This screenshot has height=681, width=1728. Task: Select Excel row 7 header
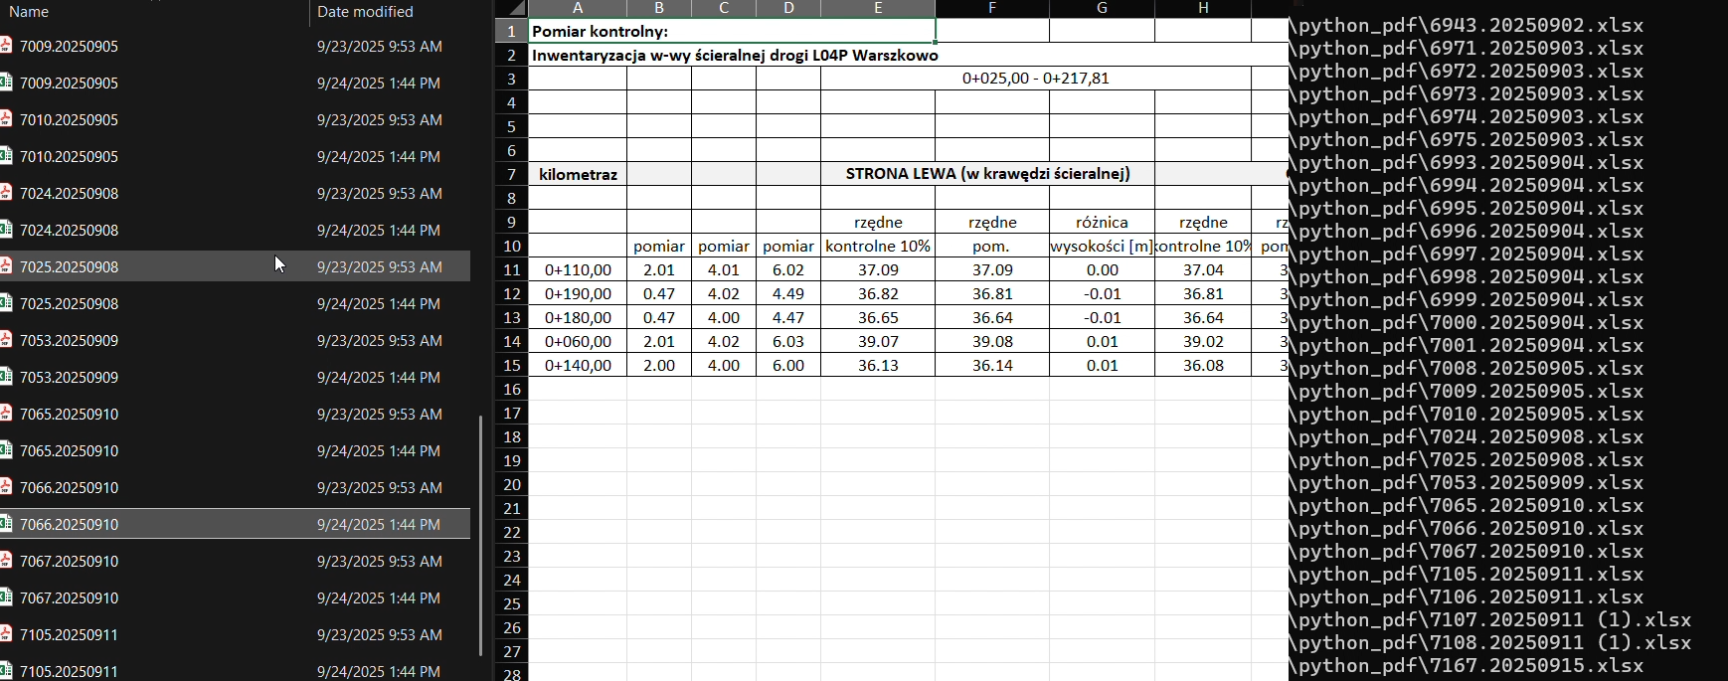[x=511, y=174]
